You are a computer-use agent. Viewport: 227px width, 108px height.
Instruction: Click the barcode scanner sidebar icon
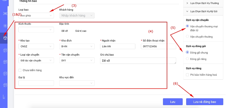[x=5, y=14]
